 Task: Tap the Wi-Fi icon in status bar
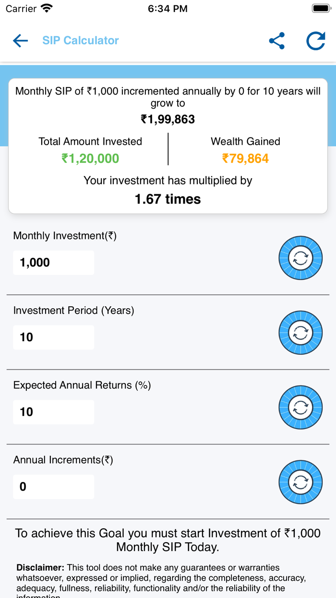47,9
